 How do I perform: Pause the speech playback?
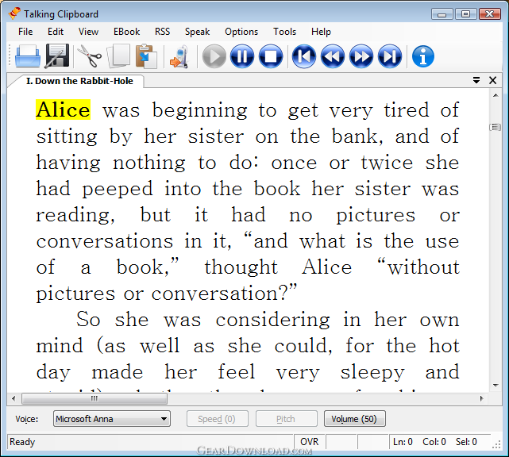click(242, 56)
